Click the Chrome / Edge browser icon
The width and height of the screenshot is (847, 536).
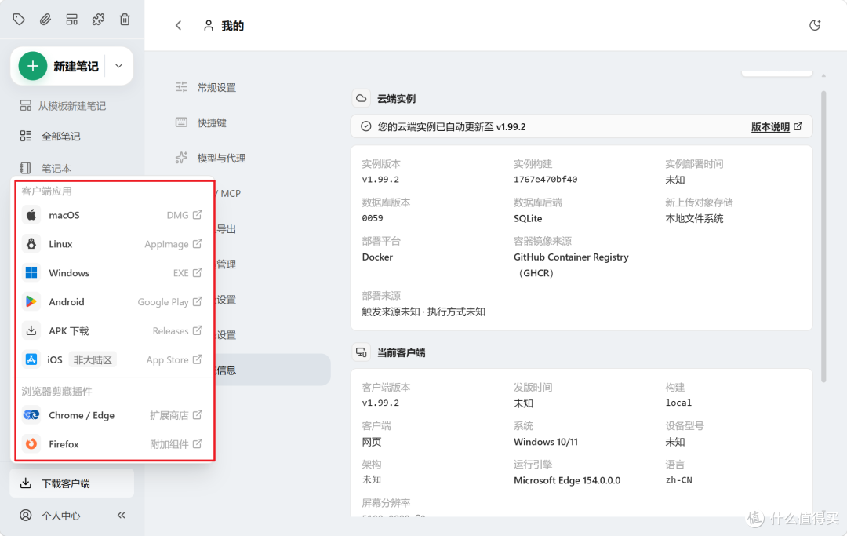click(31, 415)
